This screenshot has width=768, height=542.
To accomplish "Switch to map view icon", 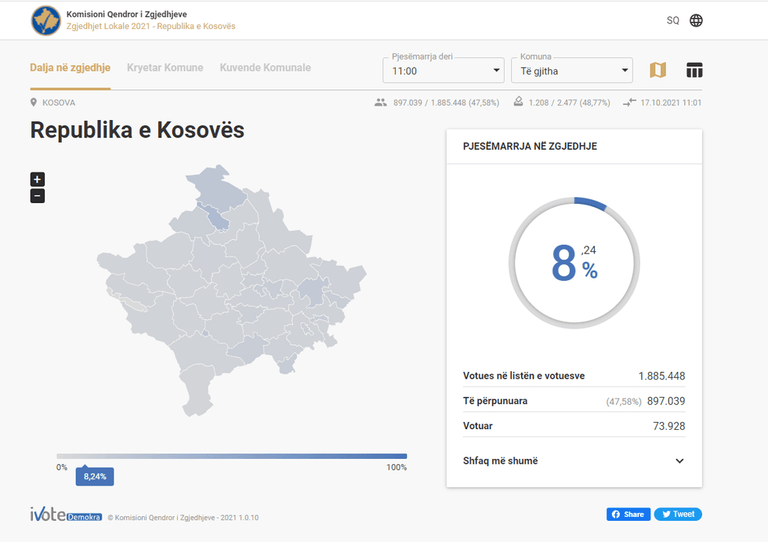I will coord(658,71).
